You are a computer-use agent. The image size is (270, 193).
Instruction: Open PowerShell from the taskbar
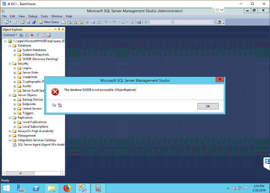[x=36, y=188]
